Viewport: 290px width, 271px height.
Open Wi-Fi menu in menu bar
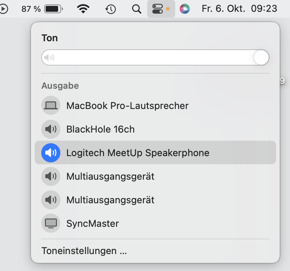83,9
